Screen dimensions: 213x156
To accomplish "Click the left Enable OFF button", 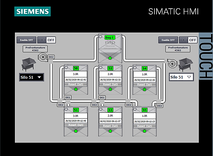I will pyautogui.click(x=26, y=40).
